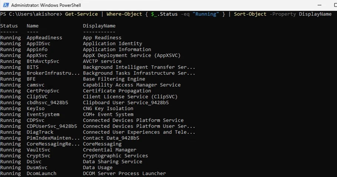Click the CryptSvc service name

click(x=39, y=156)
